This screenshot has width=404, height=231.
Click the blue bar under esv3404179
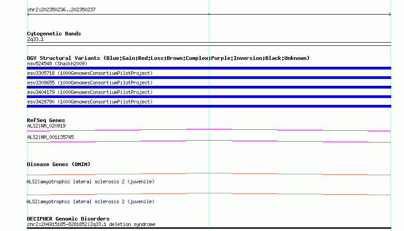pyautogui.click(x=209, y=97)
